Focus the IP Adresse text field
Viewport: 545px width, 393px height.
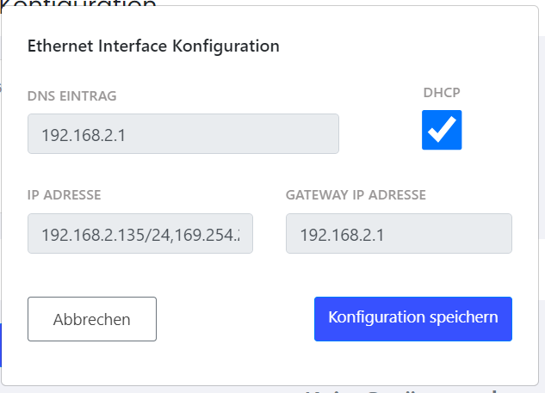pyautogui.click(x=140, y=234)
